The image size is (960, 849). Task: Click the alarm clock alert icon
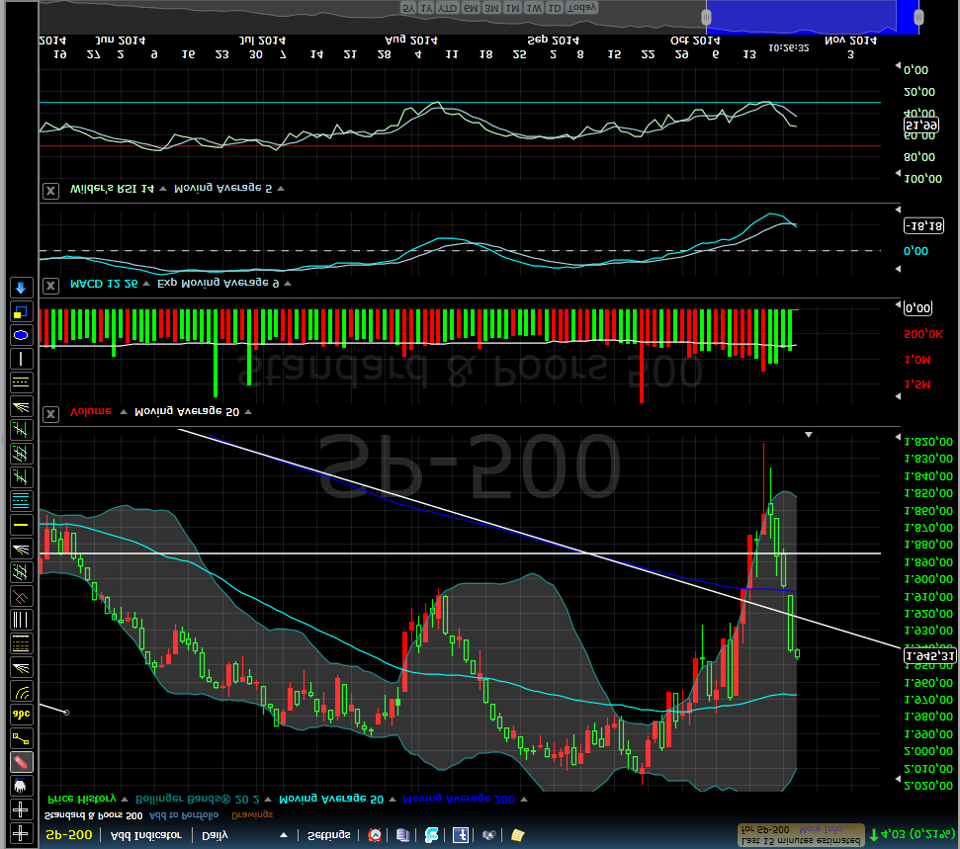click(375, 835)
